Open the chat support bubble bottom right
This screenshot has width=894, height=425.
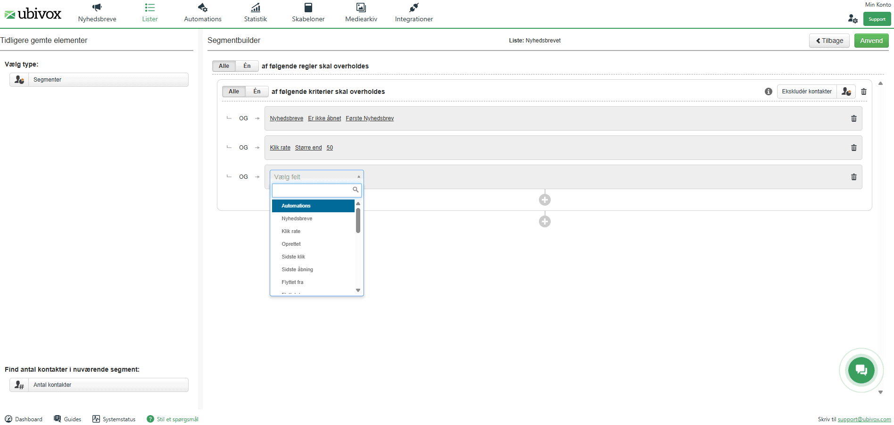coord(861,370)
